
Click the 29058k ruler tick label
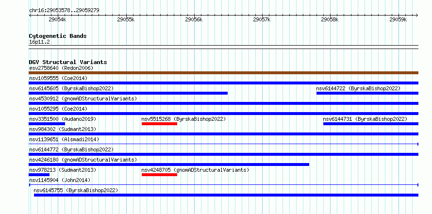pos(330,20)
